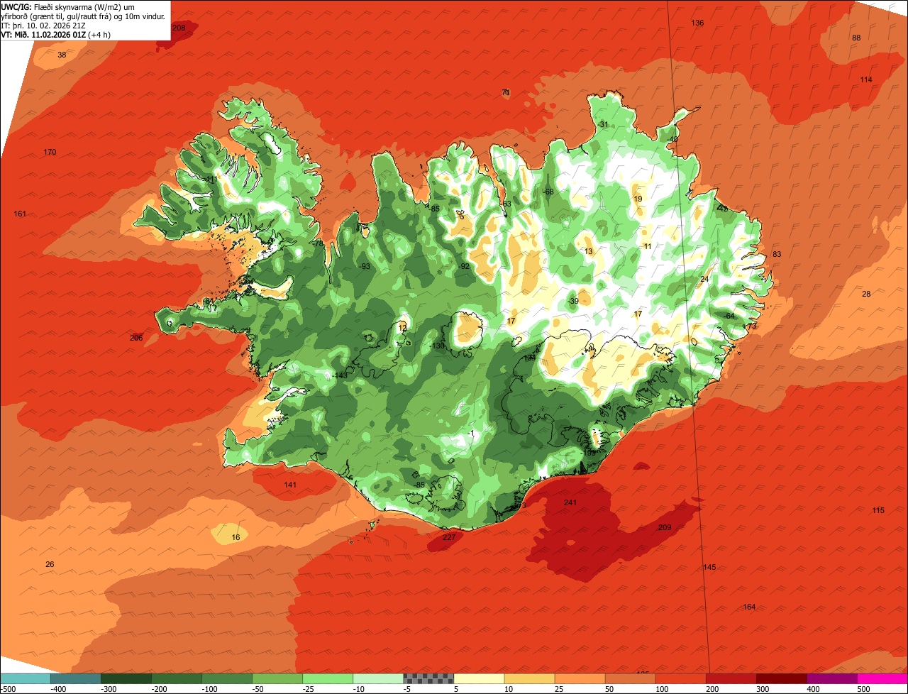This screenshot has height=694, width=908.
Task: Select the -93 value over west Iceland
Action: tap(364, 267)
